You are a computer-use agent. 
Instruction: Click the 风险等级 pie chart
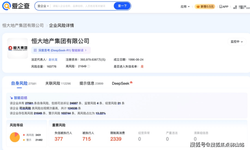coord(15,137)
